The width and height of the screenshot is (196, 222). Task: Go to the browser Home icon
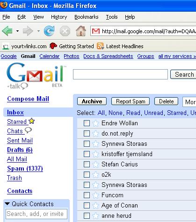(x=81, y=31)
